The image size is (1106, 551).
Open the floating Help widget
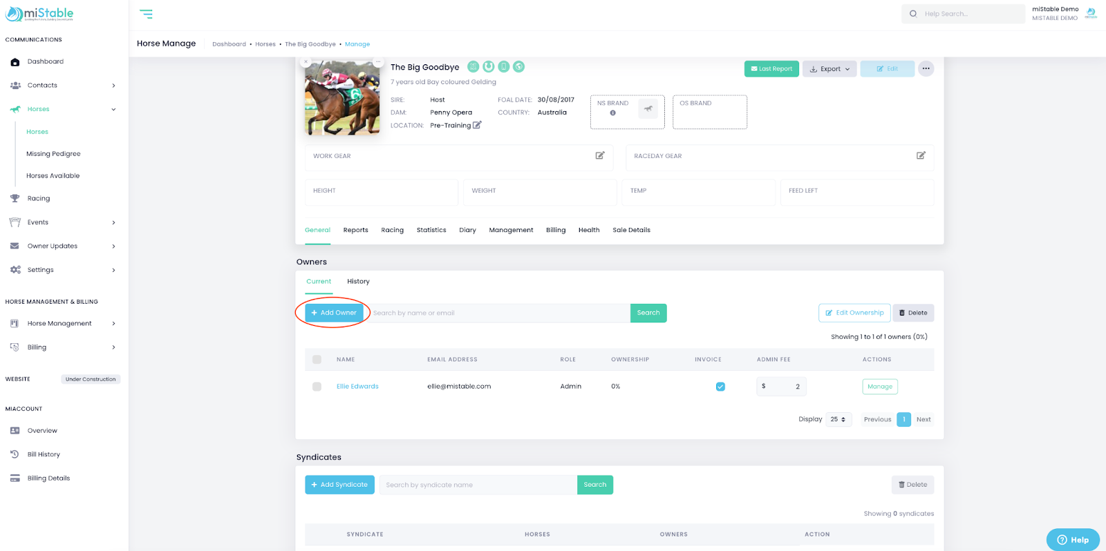[x=1073, y=539]
